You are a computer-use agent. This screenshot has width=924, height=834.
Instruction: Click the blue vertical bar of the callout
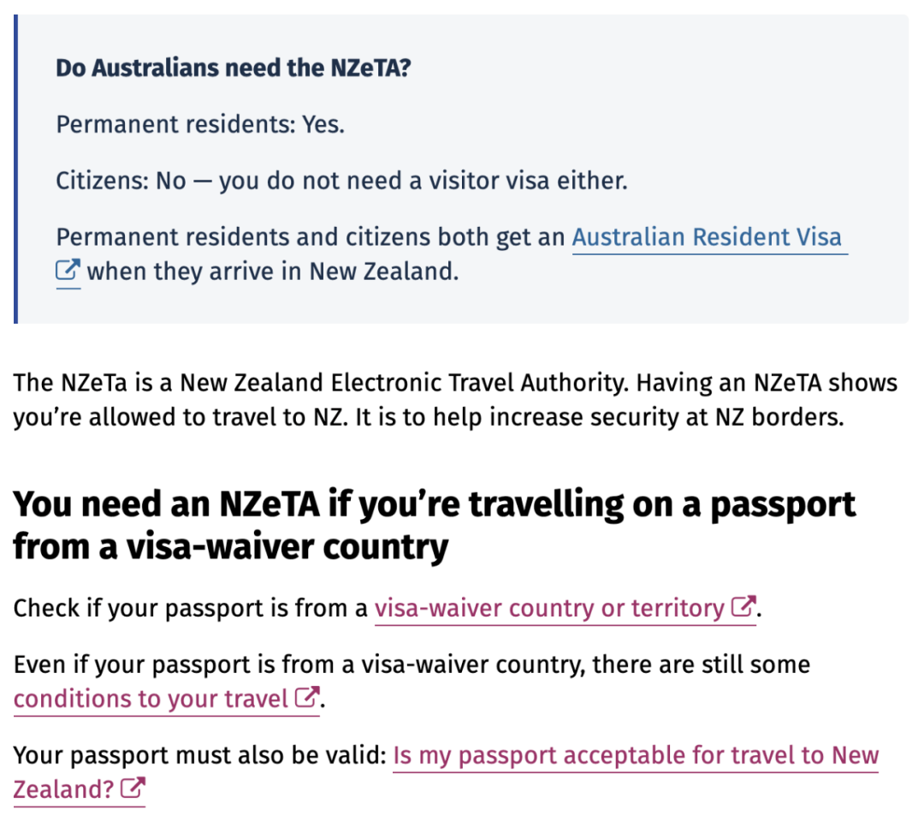click(x=15, y=169)
